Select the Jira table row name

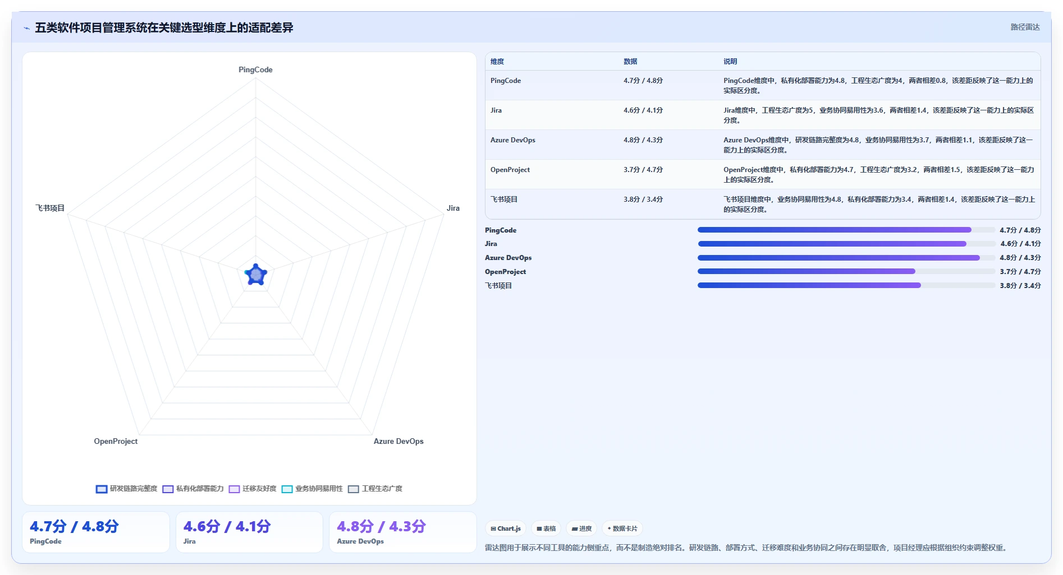[x=496, y=110]
